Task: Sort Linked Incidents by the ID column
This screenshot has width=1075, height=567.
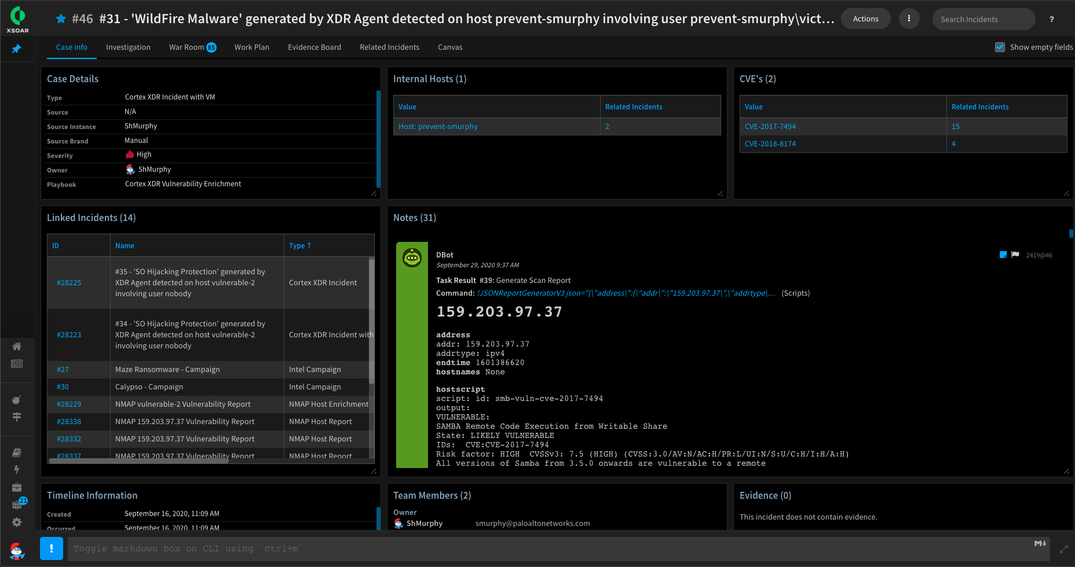Action: (x=56, y=246)
